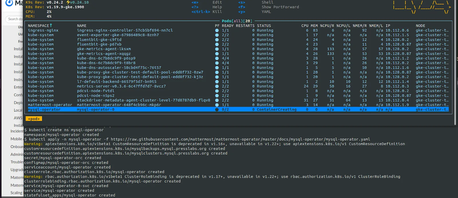Screen dimensions: 458x198
Task: Select the gke-metrics-agent-xqqgz pod
Action: point(104,54)
